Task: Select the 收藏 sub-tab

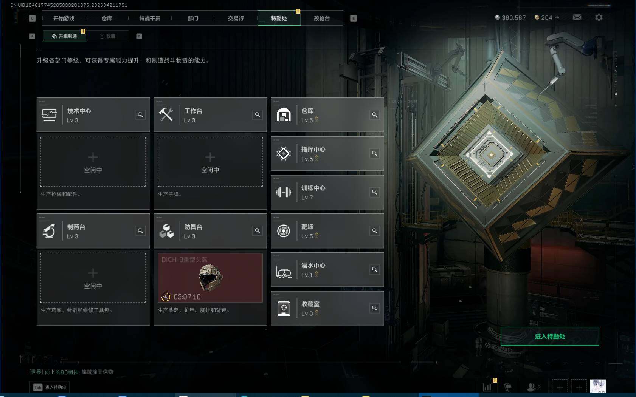Action: coord(107,36)
